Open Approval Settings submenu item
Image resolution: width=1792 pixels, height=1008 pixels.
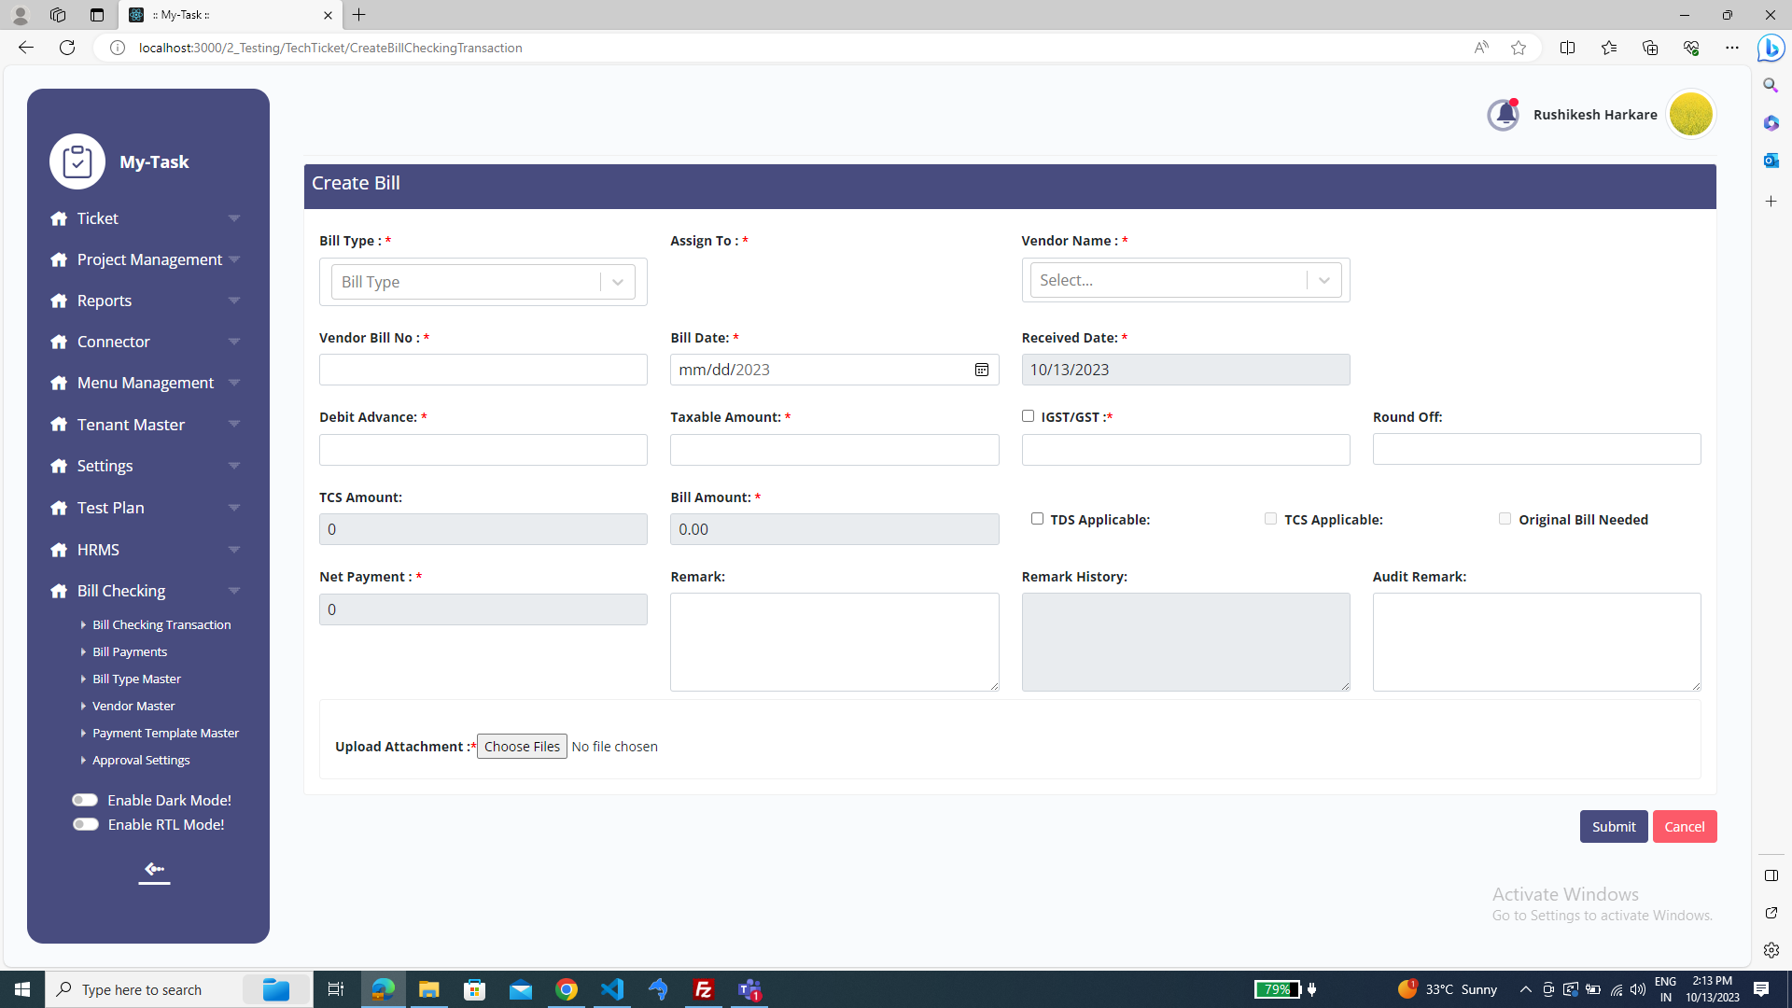[x=141, y=760]
